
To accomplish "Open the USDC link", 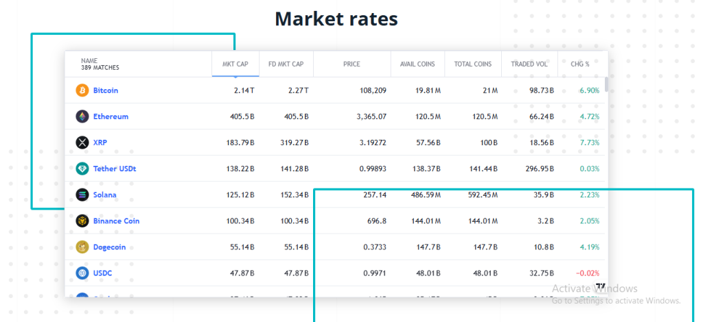I will (x=103, y=273).
